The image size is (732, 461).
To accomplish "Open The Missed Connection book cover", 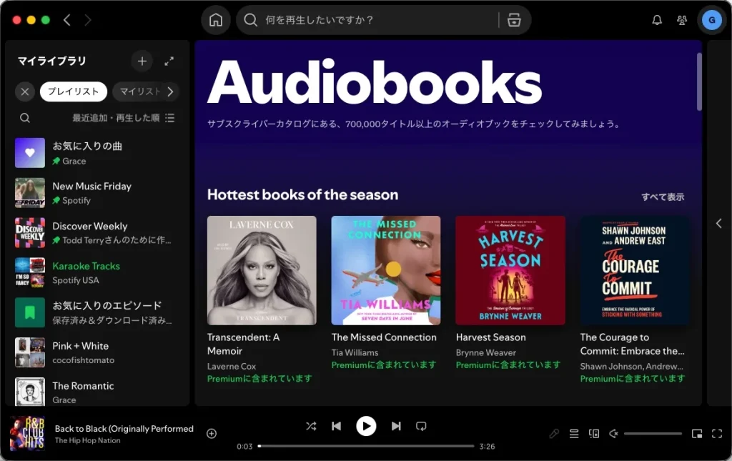I will tap(385, 270).
